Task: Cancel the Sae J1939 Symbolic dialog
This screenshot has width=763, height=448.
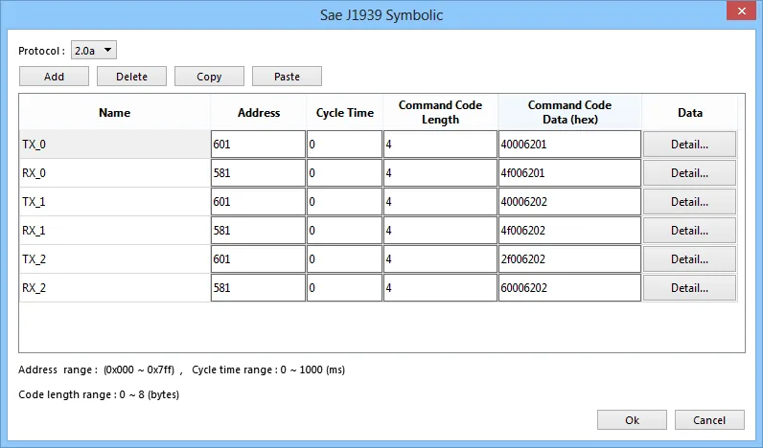Action: [709, 420]
